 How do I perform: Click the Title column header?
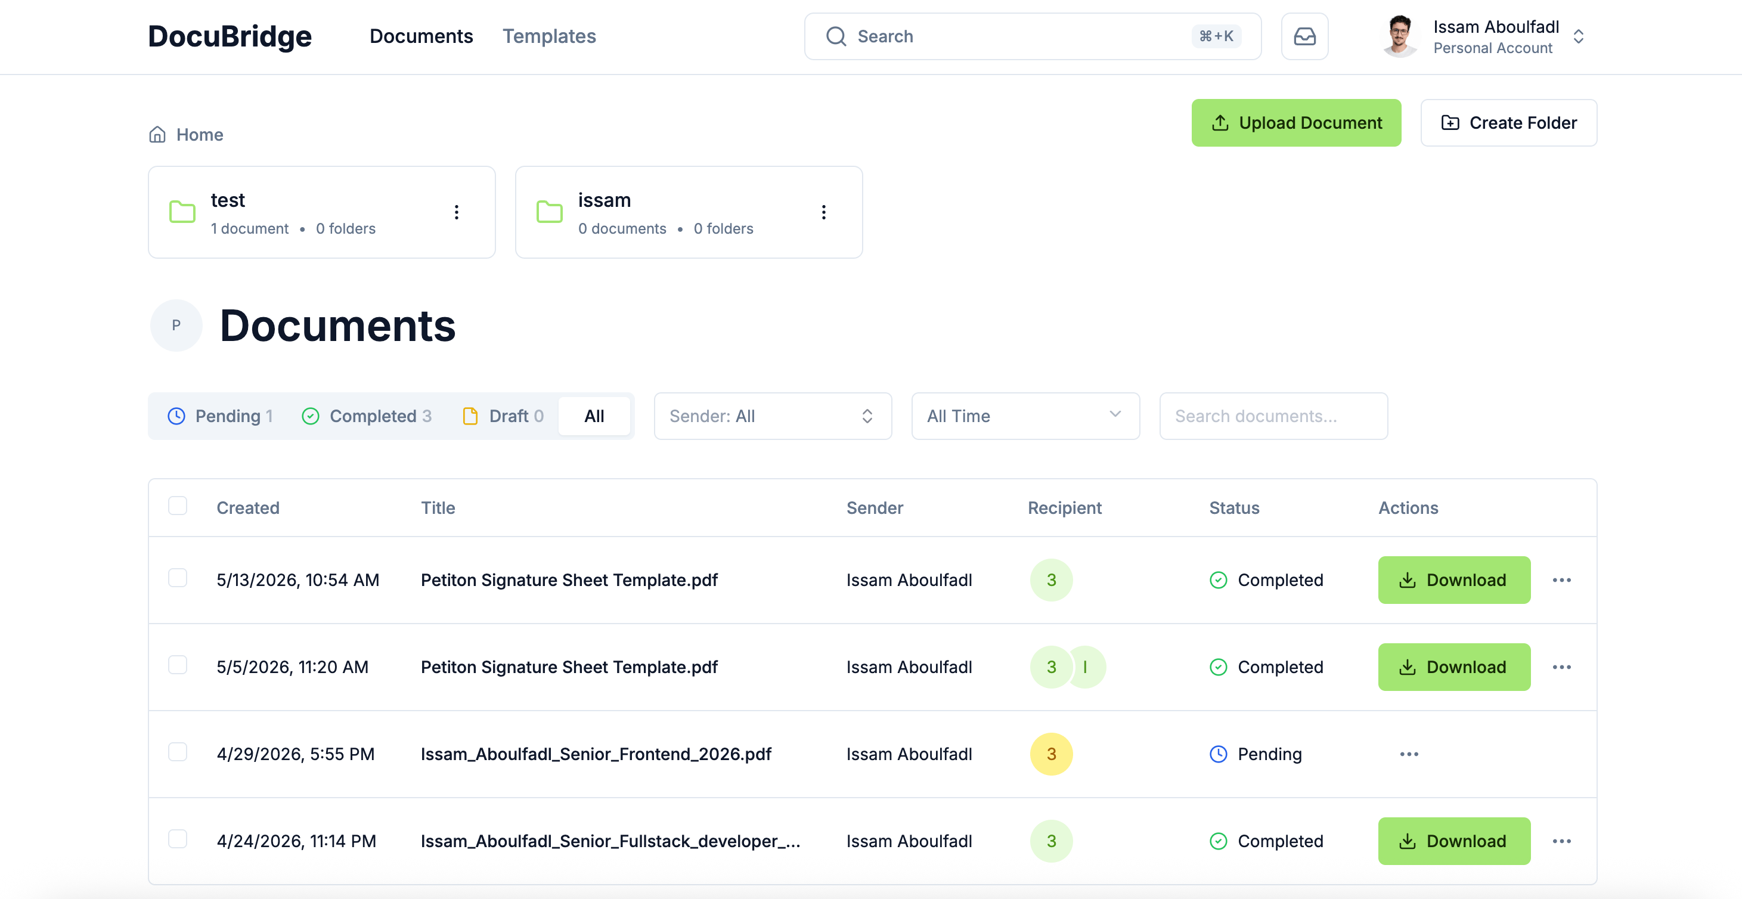pyautogui.click(x=438, y=508)
